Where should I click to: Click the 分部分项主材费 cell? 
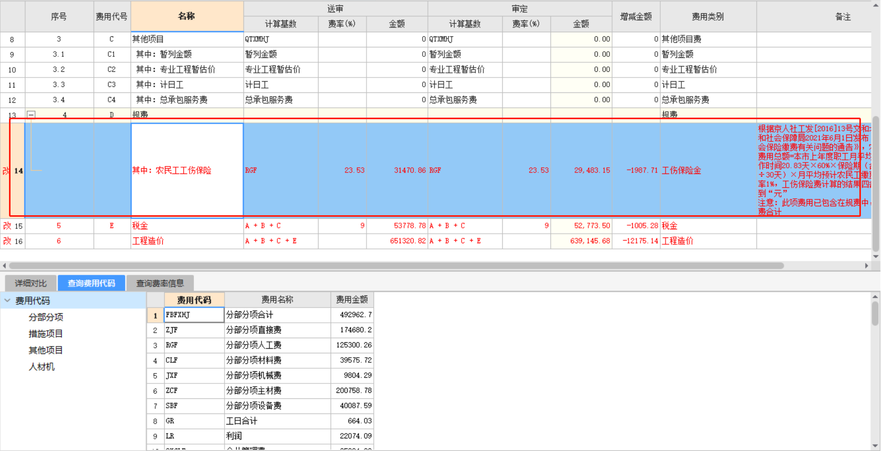pyautogui.click(x=278, y=391)
